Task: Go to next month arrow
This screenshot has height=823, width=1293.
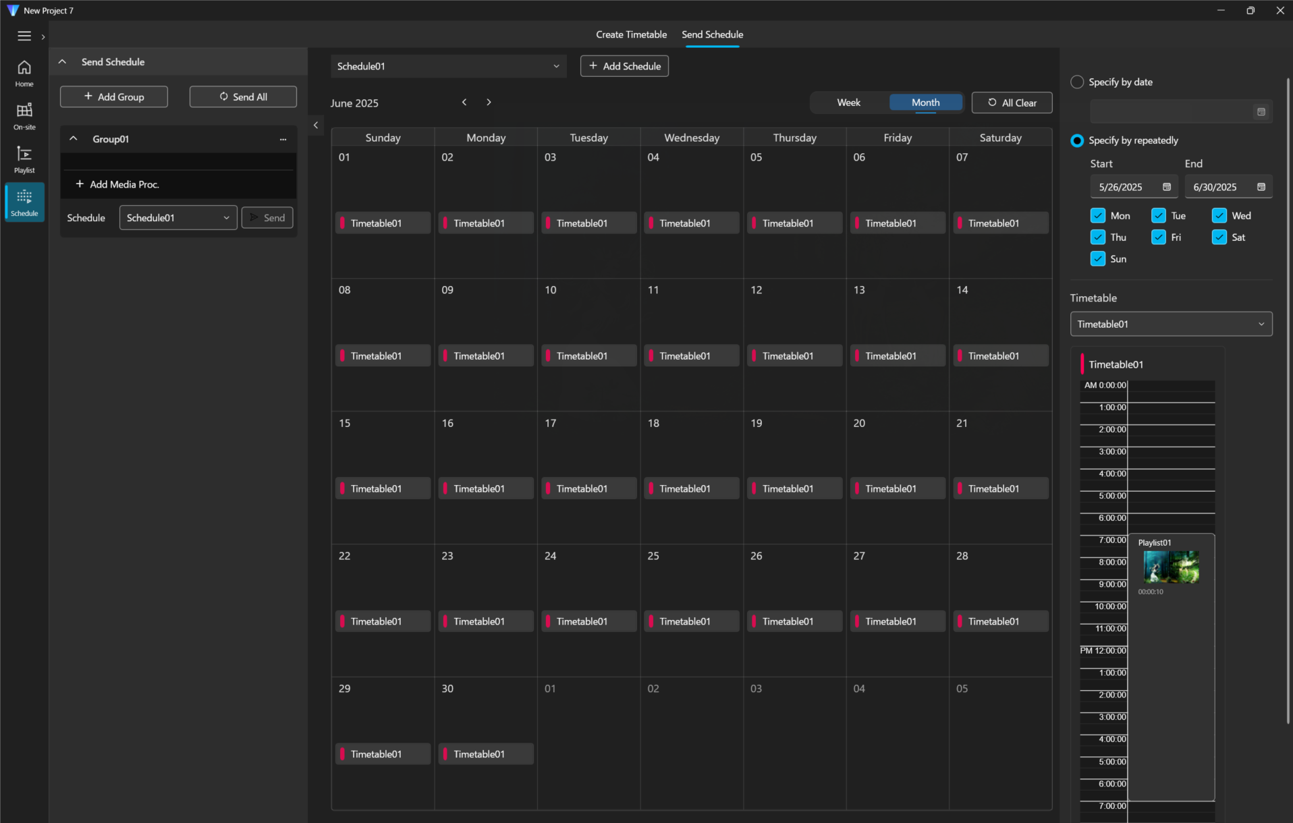Action: [x=489, y=103]
